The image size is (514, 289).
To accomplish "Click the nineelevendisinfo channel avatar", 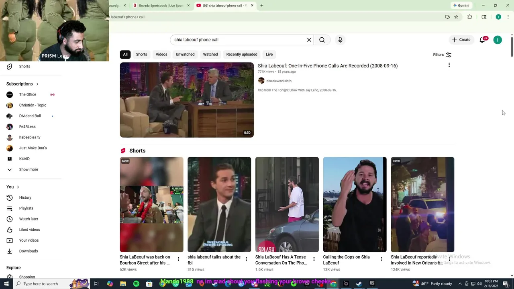I will pyautogui.click(x=261, y=81).
